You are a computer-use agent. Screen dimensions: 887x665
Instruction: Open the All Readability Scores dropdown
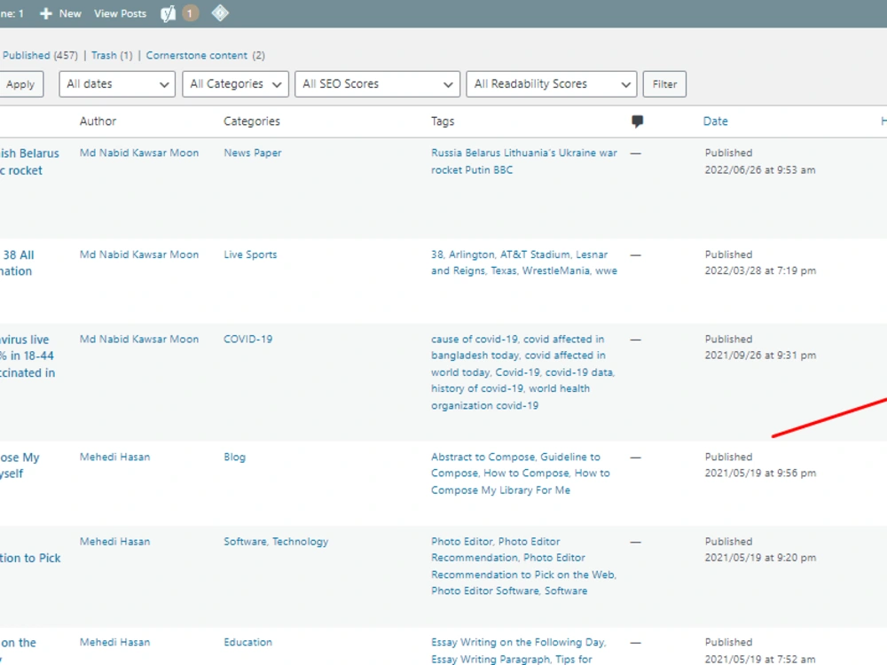click(552, 84)
